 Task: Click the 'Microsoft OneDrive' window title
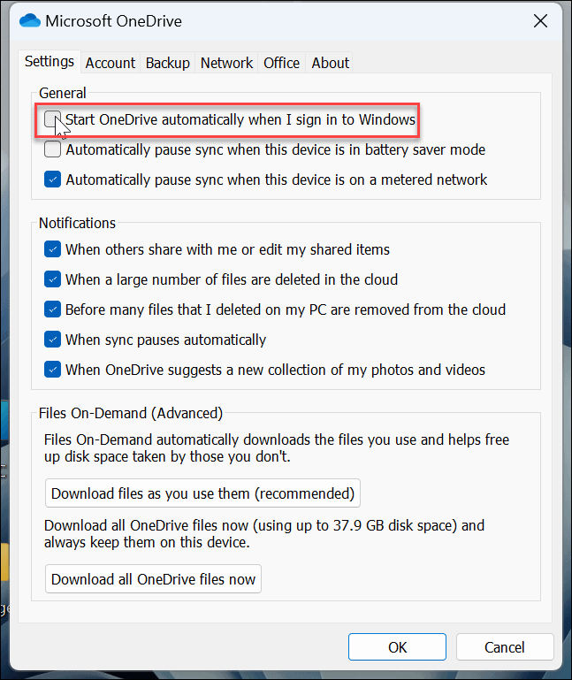click(x=114, y=21)
